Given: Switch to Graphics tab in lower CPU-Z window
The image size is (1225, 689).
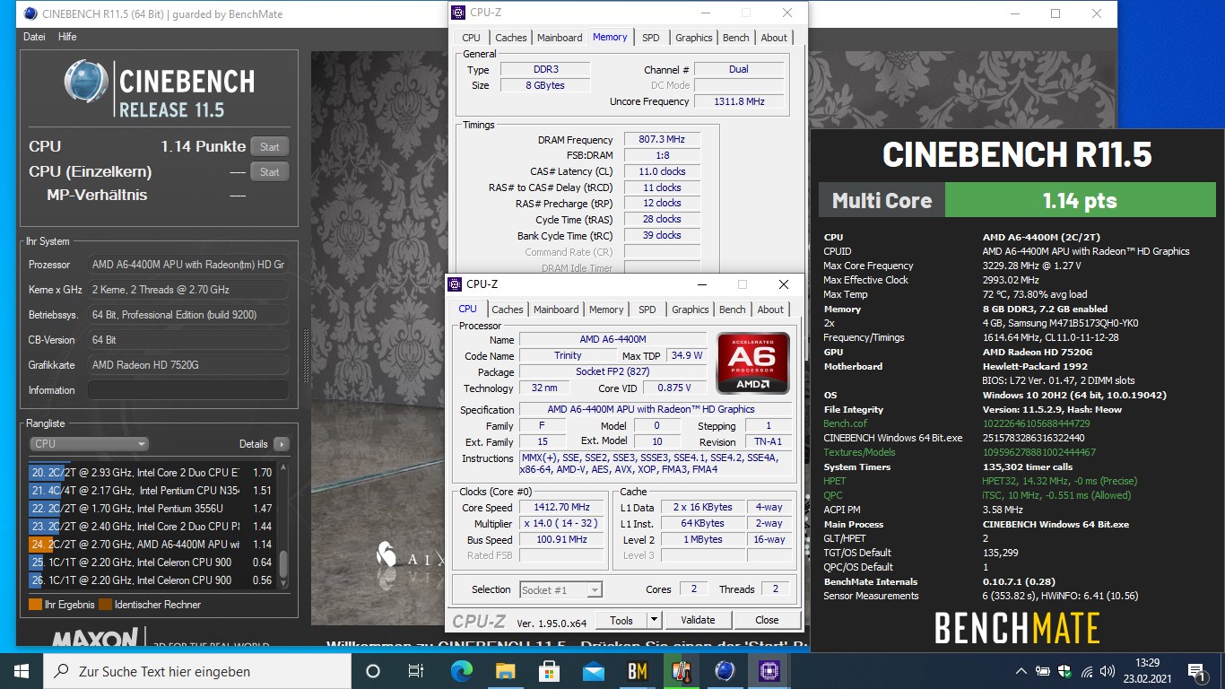Looking at the screenshot, I should 691,310.
